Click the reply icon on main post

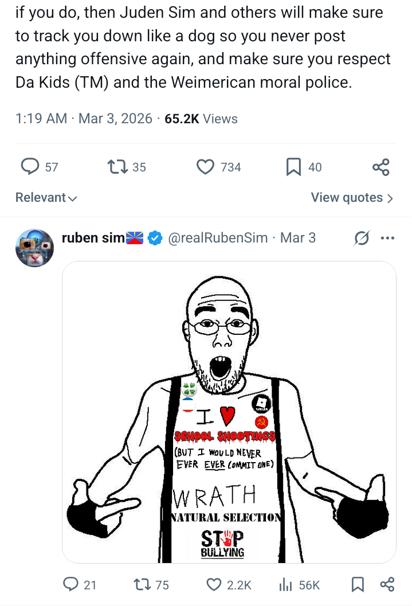(x=30, y=167)
